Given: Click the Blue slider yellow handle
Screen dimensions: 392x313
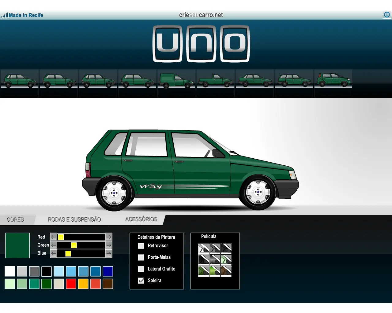Looking at the screenshot, I should coord(68,253).
